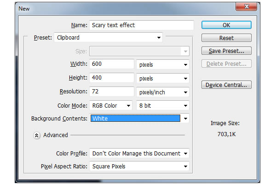Click the Name field with Scary text effect

(142, 25)
